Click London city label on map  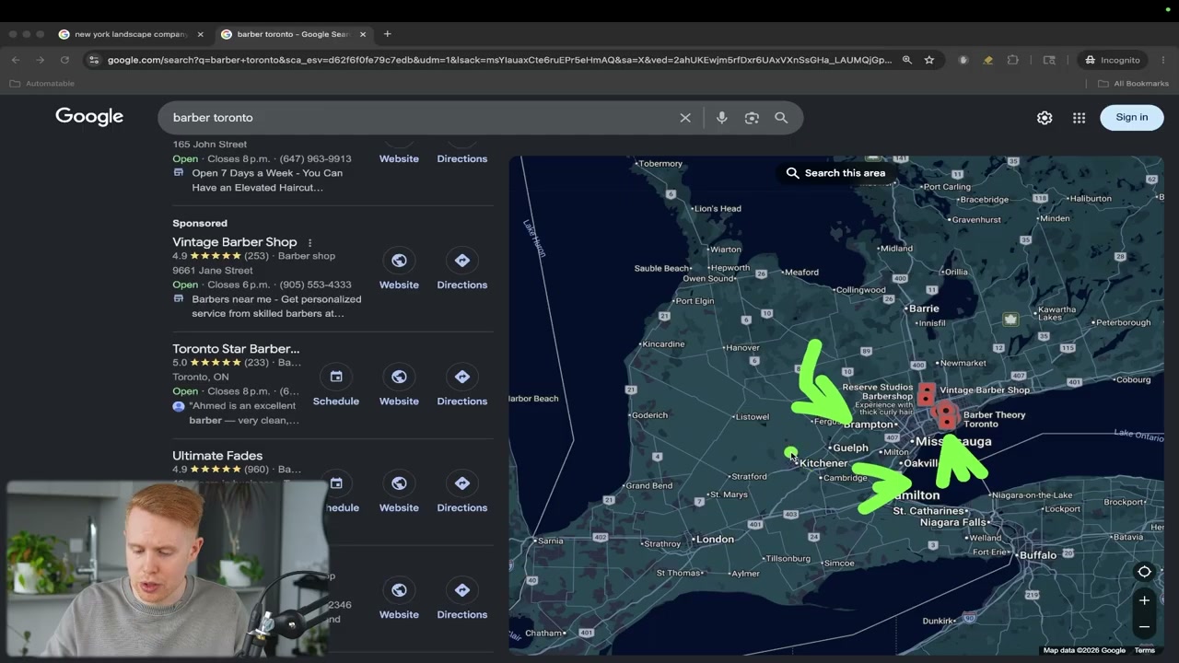(715, 540)
